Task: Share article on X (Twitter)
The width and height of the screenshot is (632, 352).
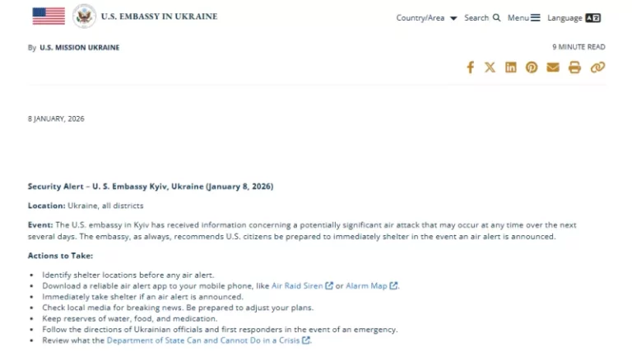Action: pyautogui.click(x=490, y=67)
